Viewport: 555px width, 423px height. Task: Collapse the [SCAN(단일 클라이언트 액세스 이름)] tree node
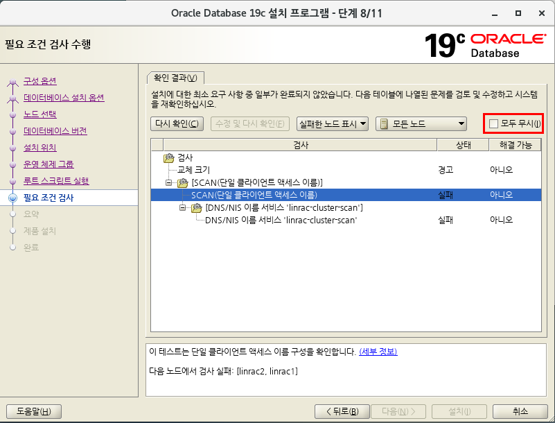[169, 183]
